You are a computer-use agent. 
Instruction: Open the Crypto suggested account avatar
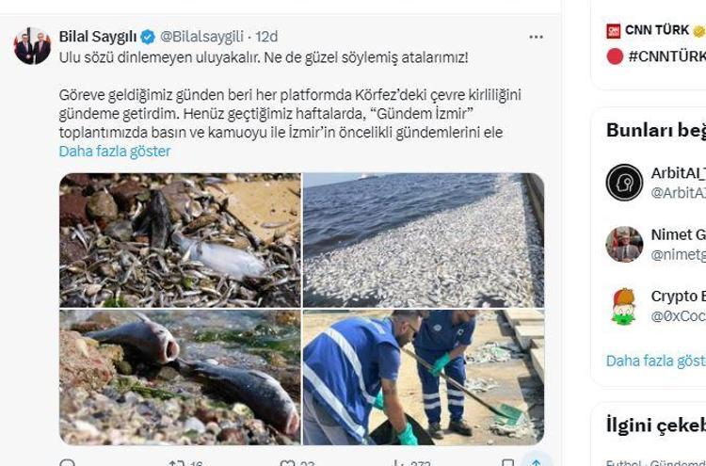coord(624,306)
